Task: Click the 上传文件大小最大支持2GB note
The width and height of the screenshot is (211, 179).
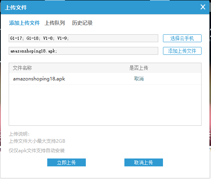Action: (x=37, y=141)
